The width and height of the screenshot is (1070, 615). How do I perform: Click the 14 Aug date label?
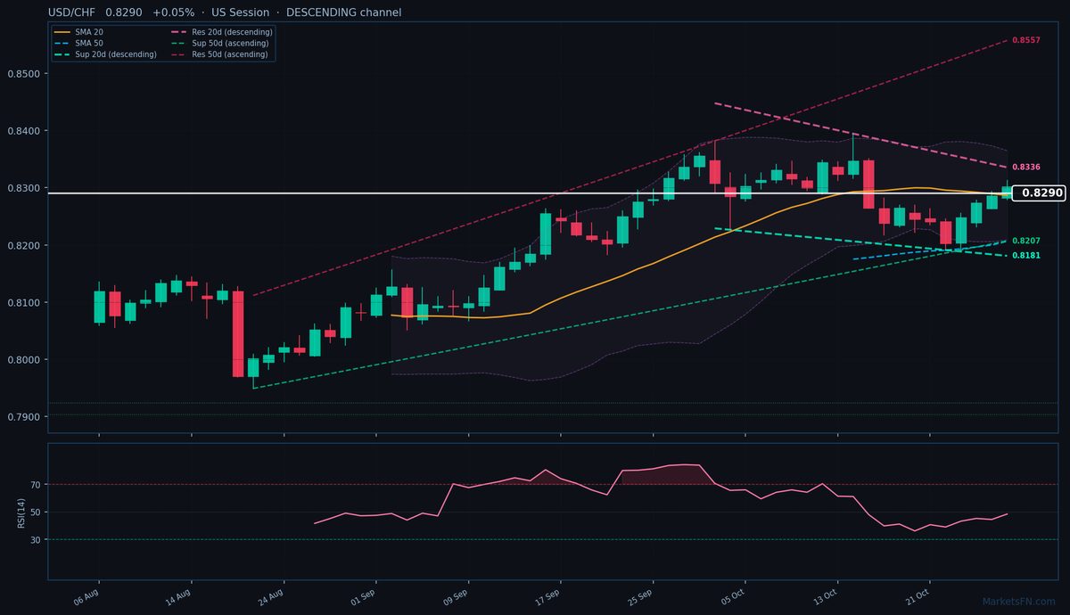(178, 596)
